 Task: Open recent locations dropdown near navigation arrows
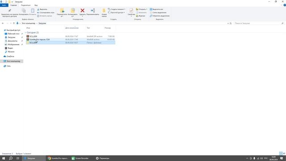click(11, 23)
